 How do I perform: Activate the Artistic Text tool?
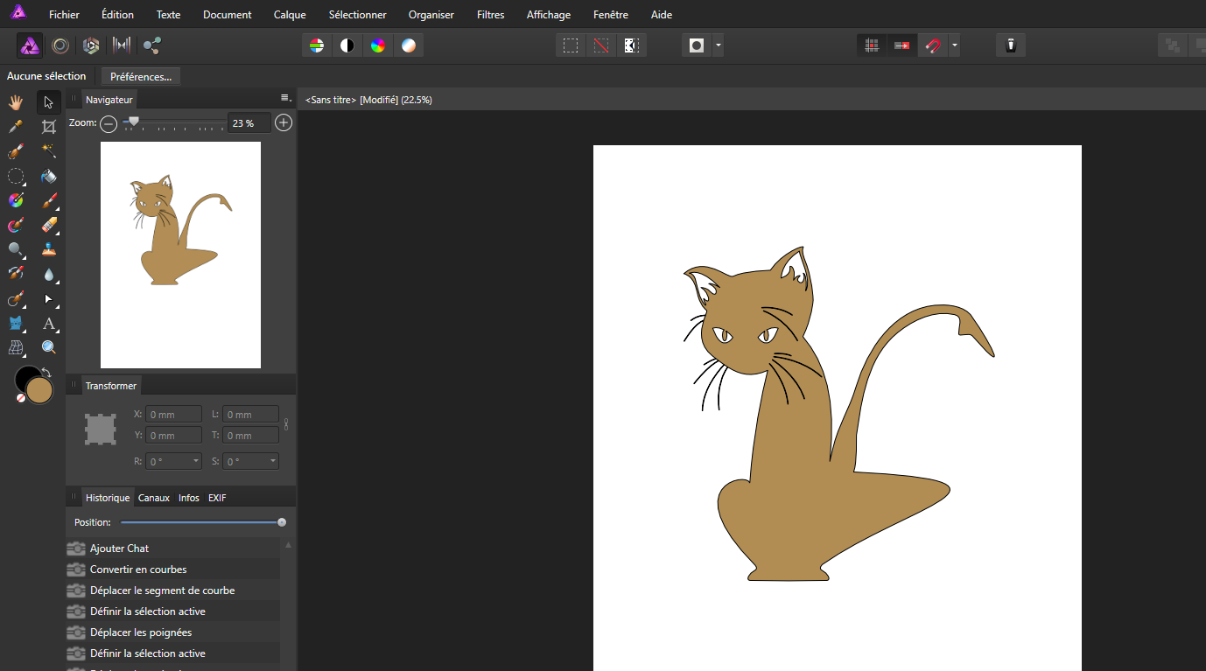(x=49, y=324)
